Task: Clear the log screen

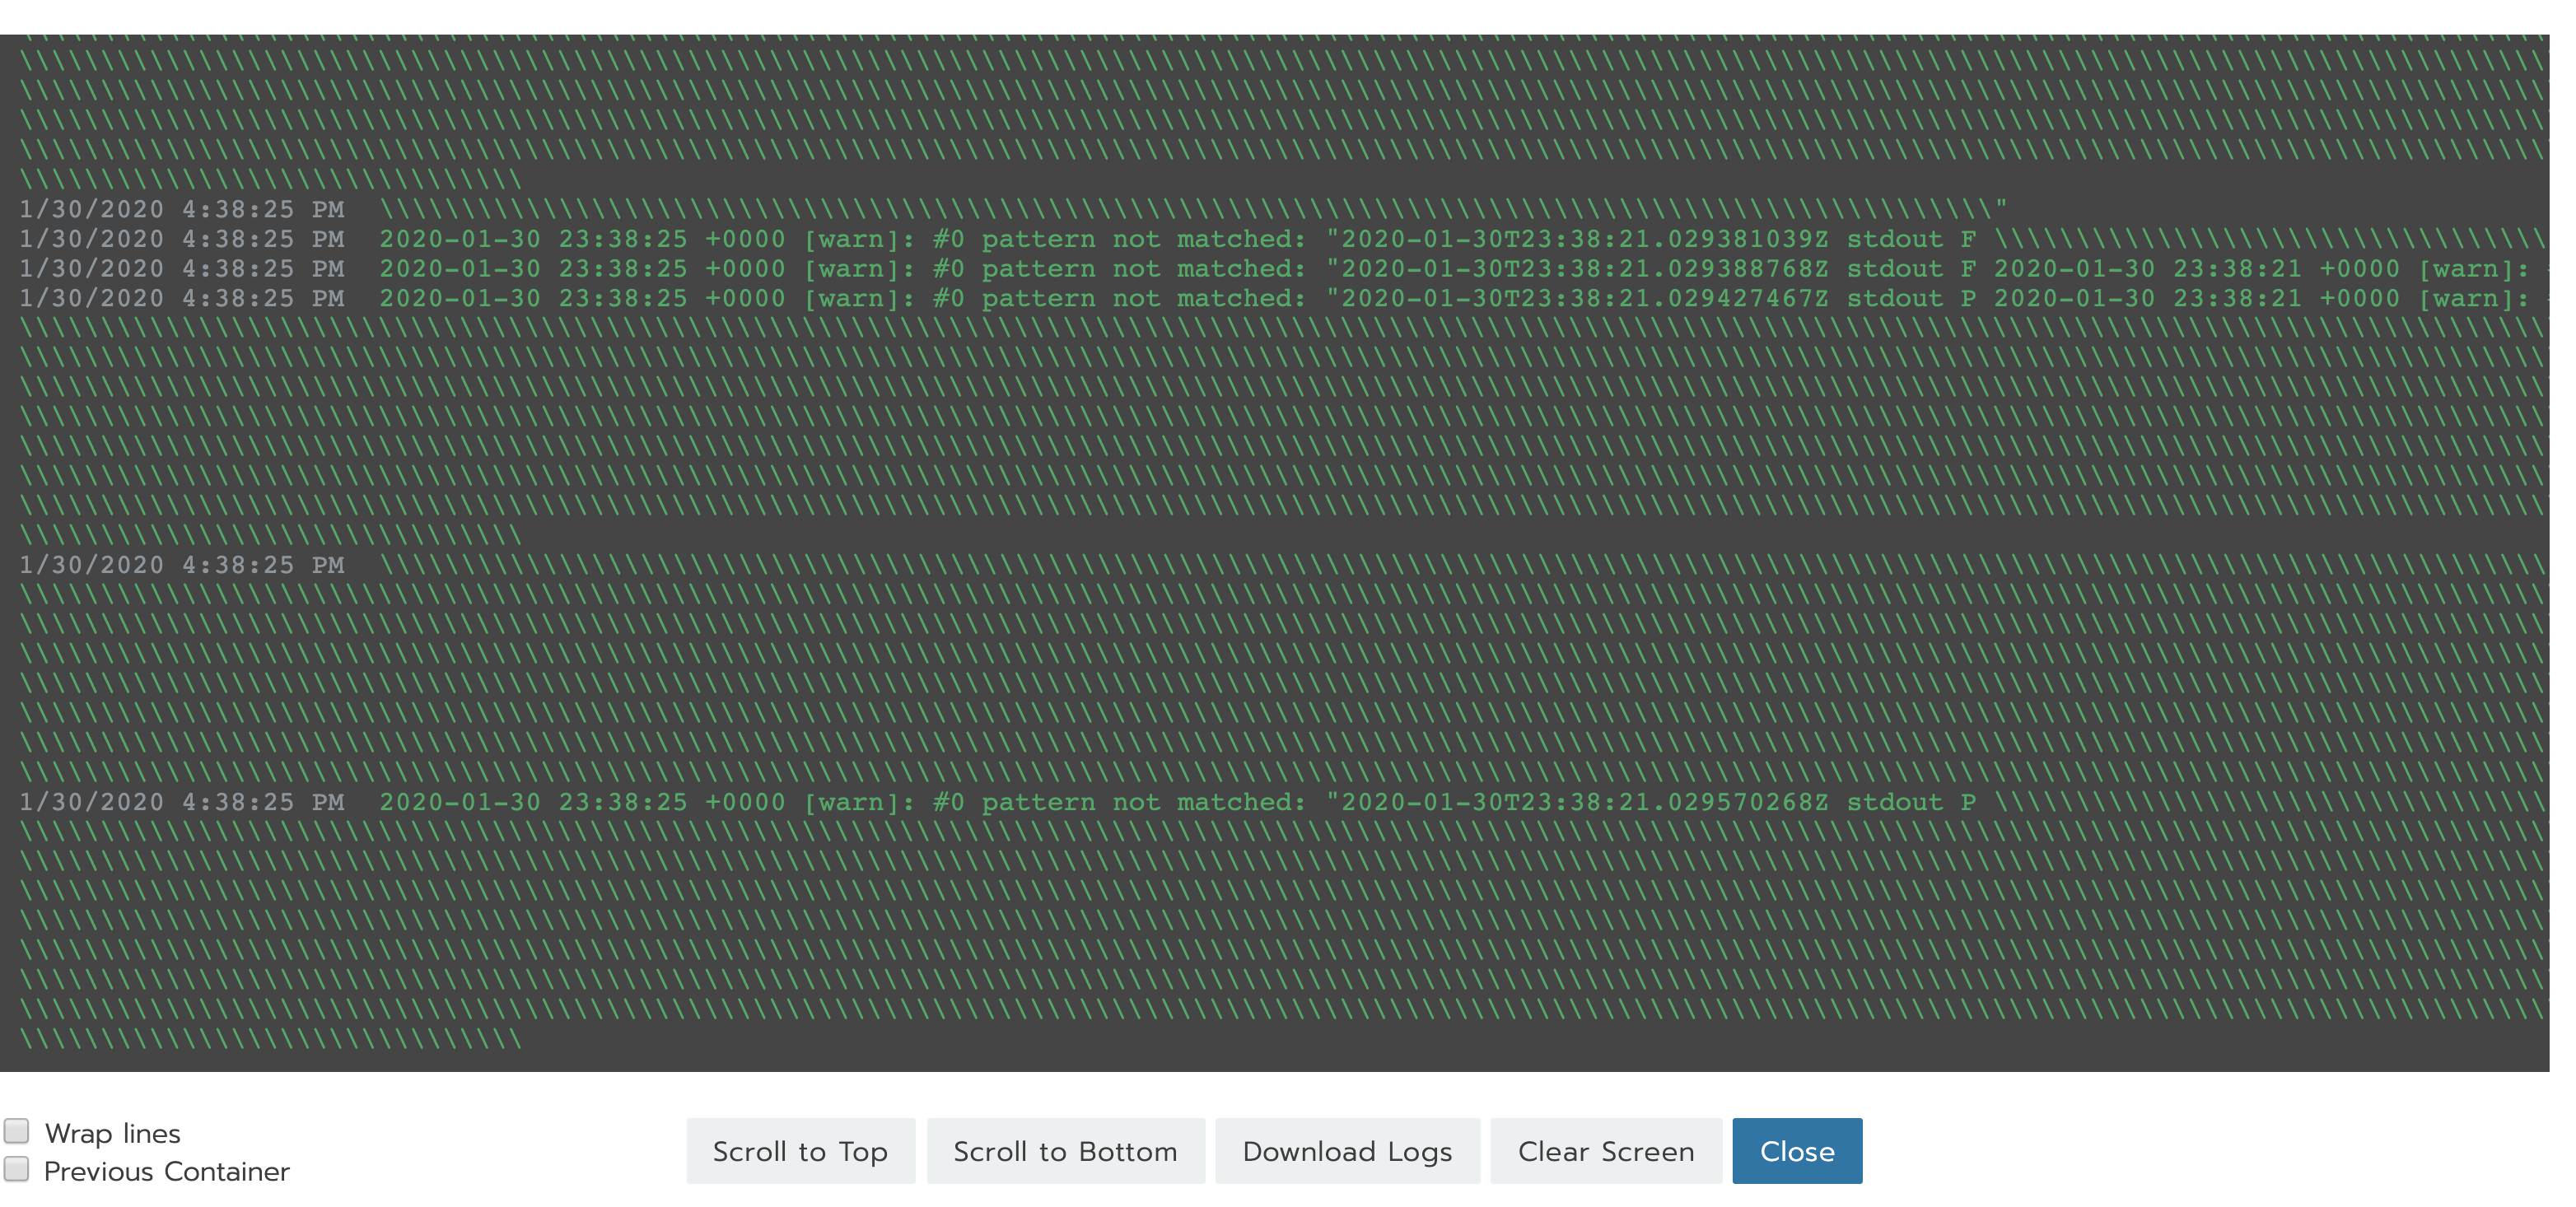Action: pyautogui.click(x=1606, y=1151)
